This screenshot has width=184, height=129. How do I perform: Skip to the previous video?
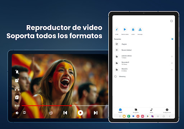click(65, 113)
